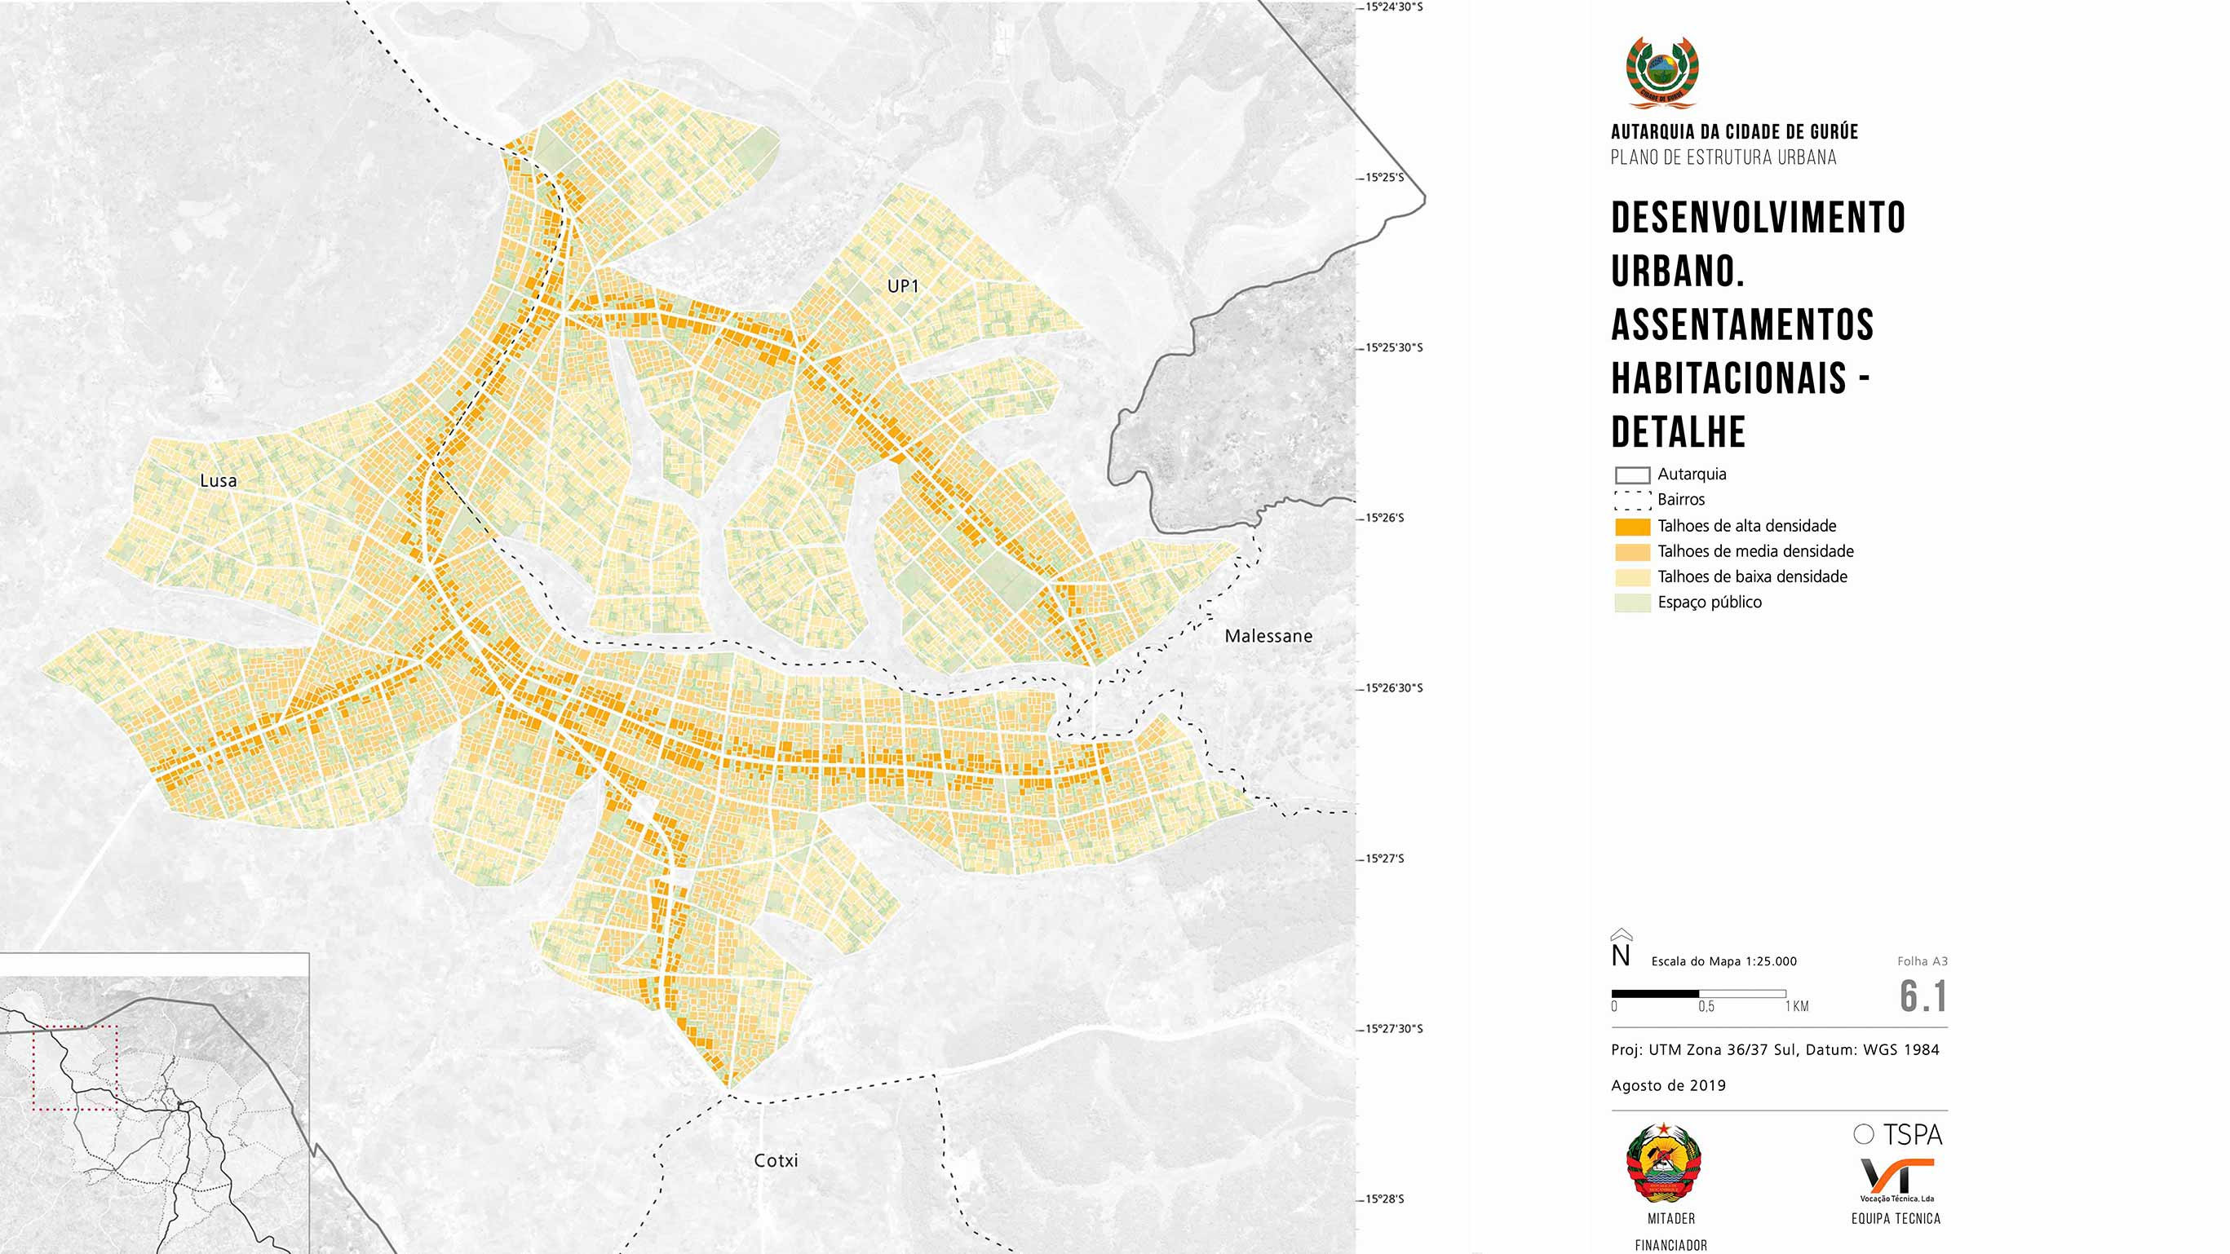The image size is (2230, 1254).
Task: Click the inset locator map thumbnail
Action: (x=154, y=1103)
